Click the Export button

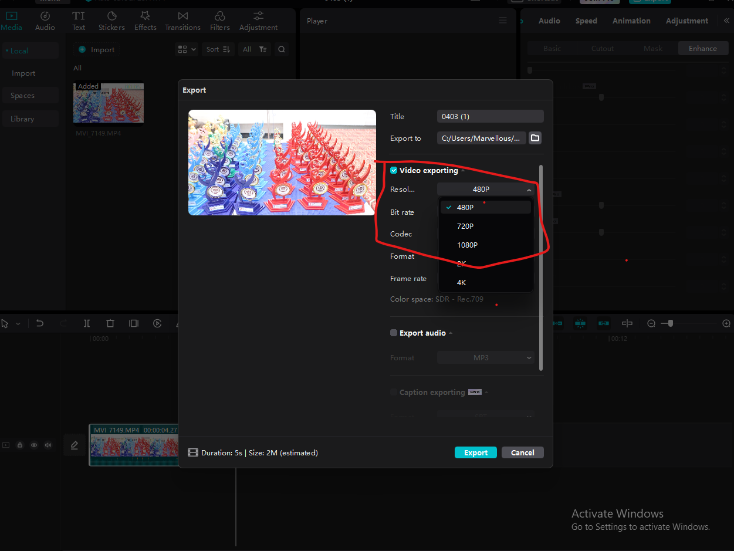[475, 452]
